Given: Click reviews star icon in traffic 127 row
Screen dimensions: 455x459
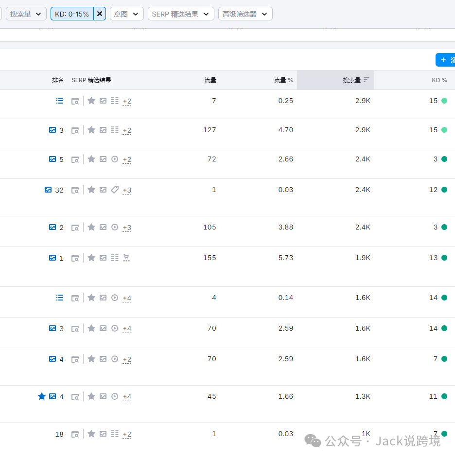Looking at the screenshot, I should coord(91,130).
